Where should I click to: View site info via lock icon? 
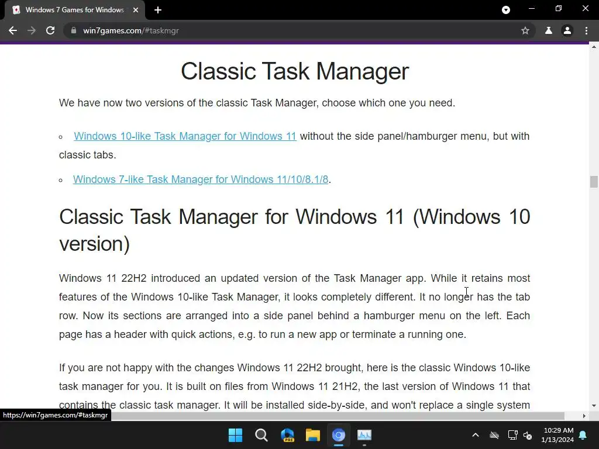click(74, 30)
